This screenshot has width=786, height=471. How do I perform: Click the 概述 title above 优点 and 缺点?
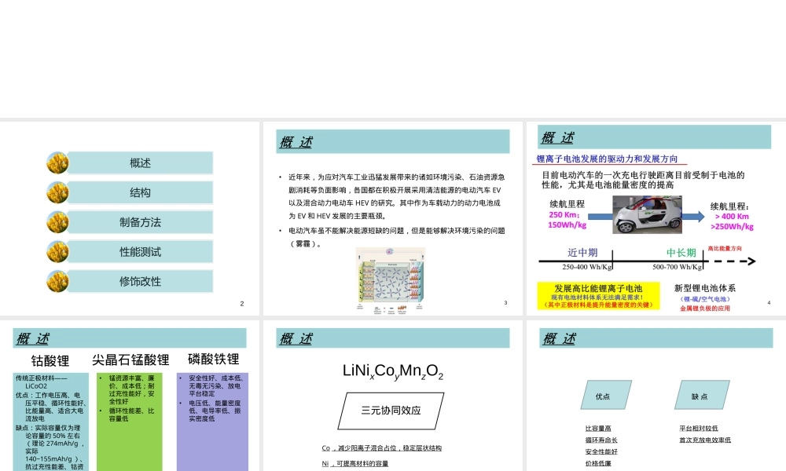pos(560,339)
